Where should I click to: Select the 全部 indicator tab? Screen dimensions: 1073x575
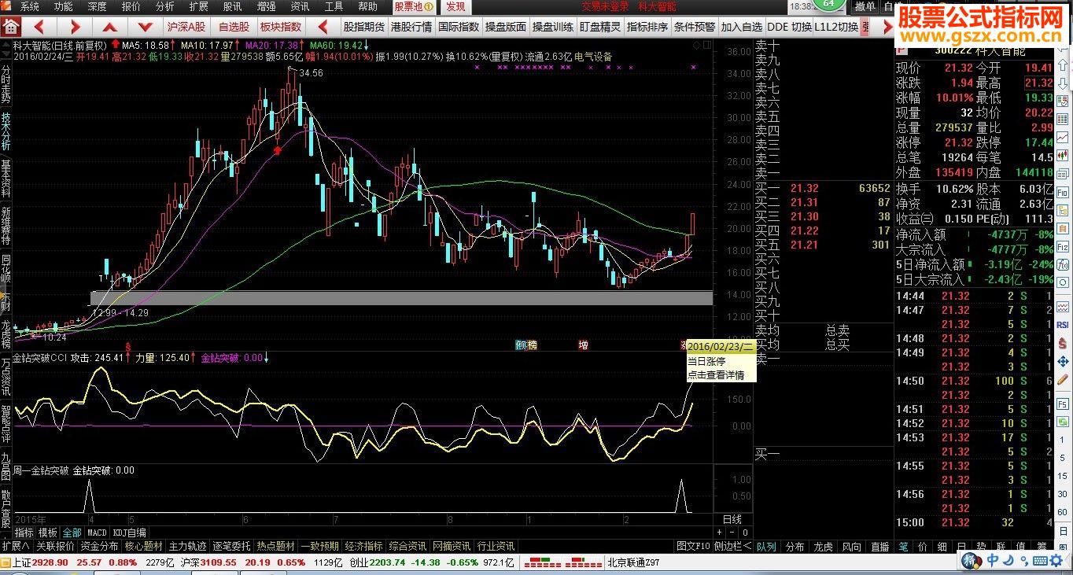(x=72, y=533)
